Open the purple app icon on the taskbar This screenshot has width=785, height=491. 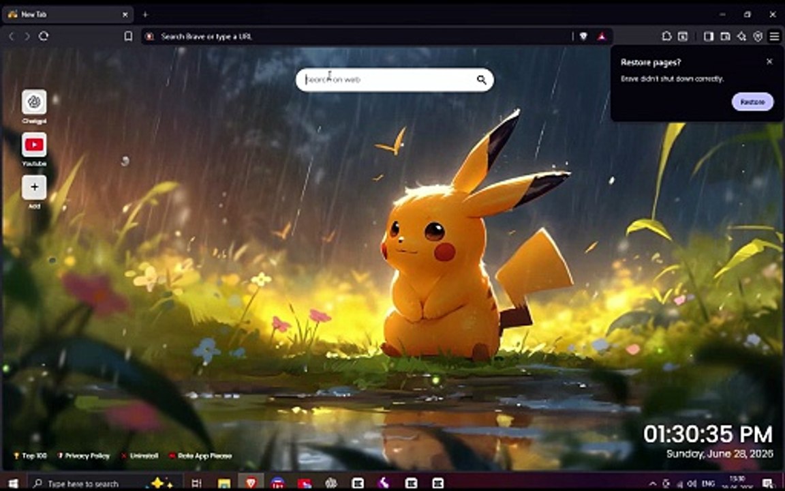click(384, 483)
